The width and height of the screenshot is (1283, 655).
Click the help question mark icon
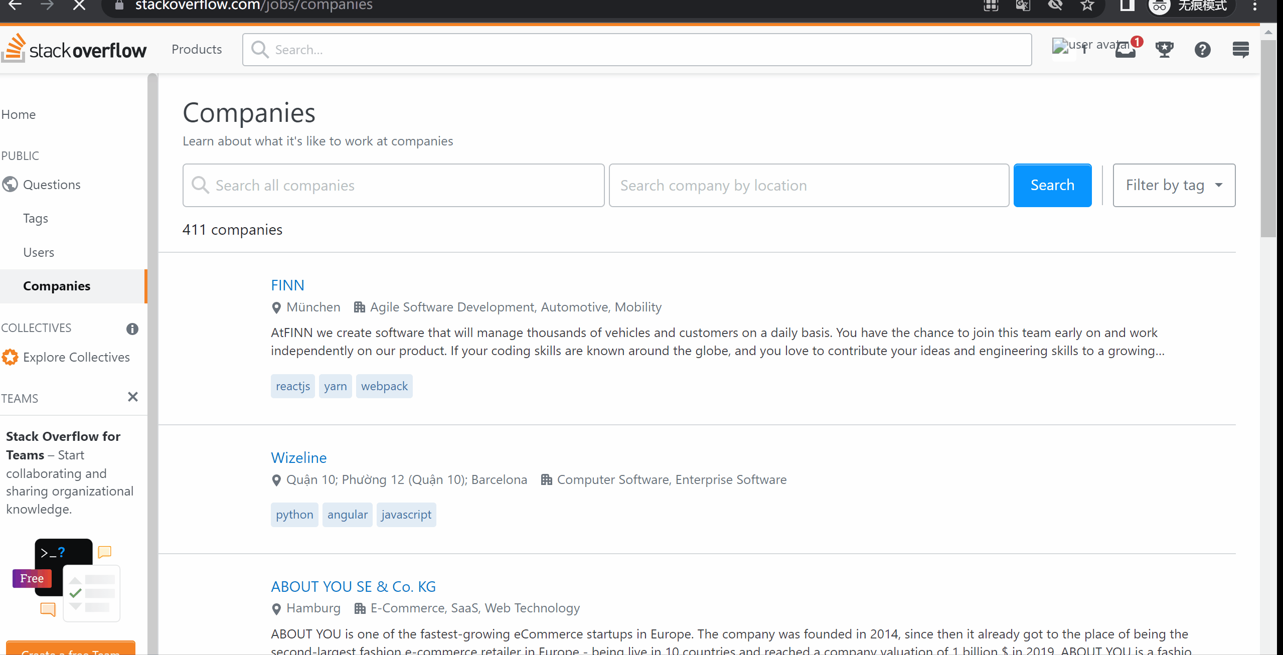click(1202, 50)
